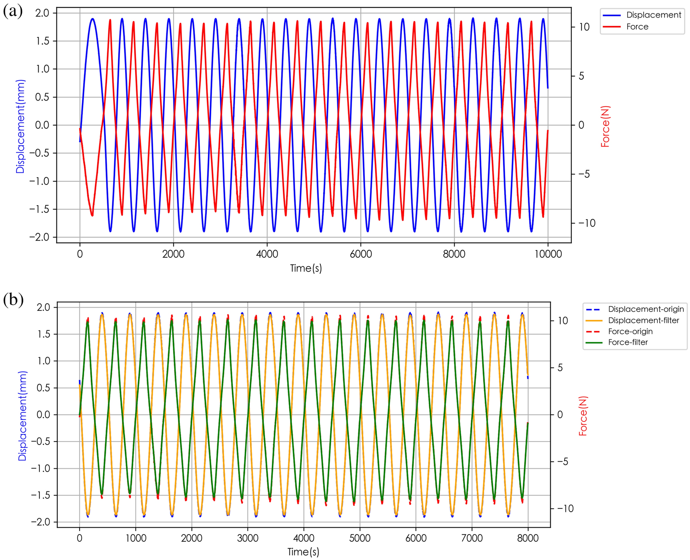Click the panel label (a)

(12, 12)
